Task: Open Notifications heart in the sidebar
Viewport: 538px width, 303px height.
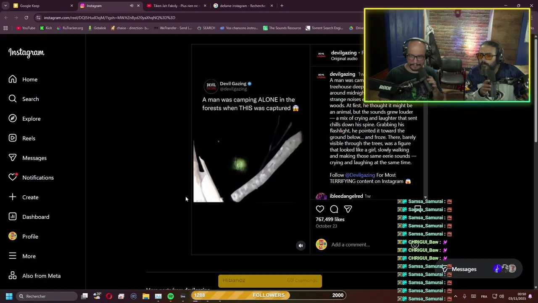Action: (31, 178)
